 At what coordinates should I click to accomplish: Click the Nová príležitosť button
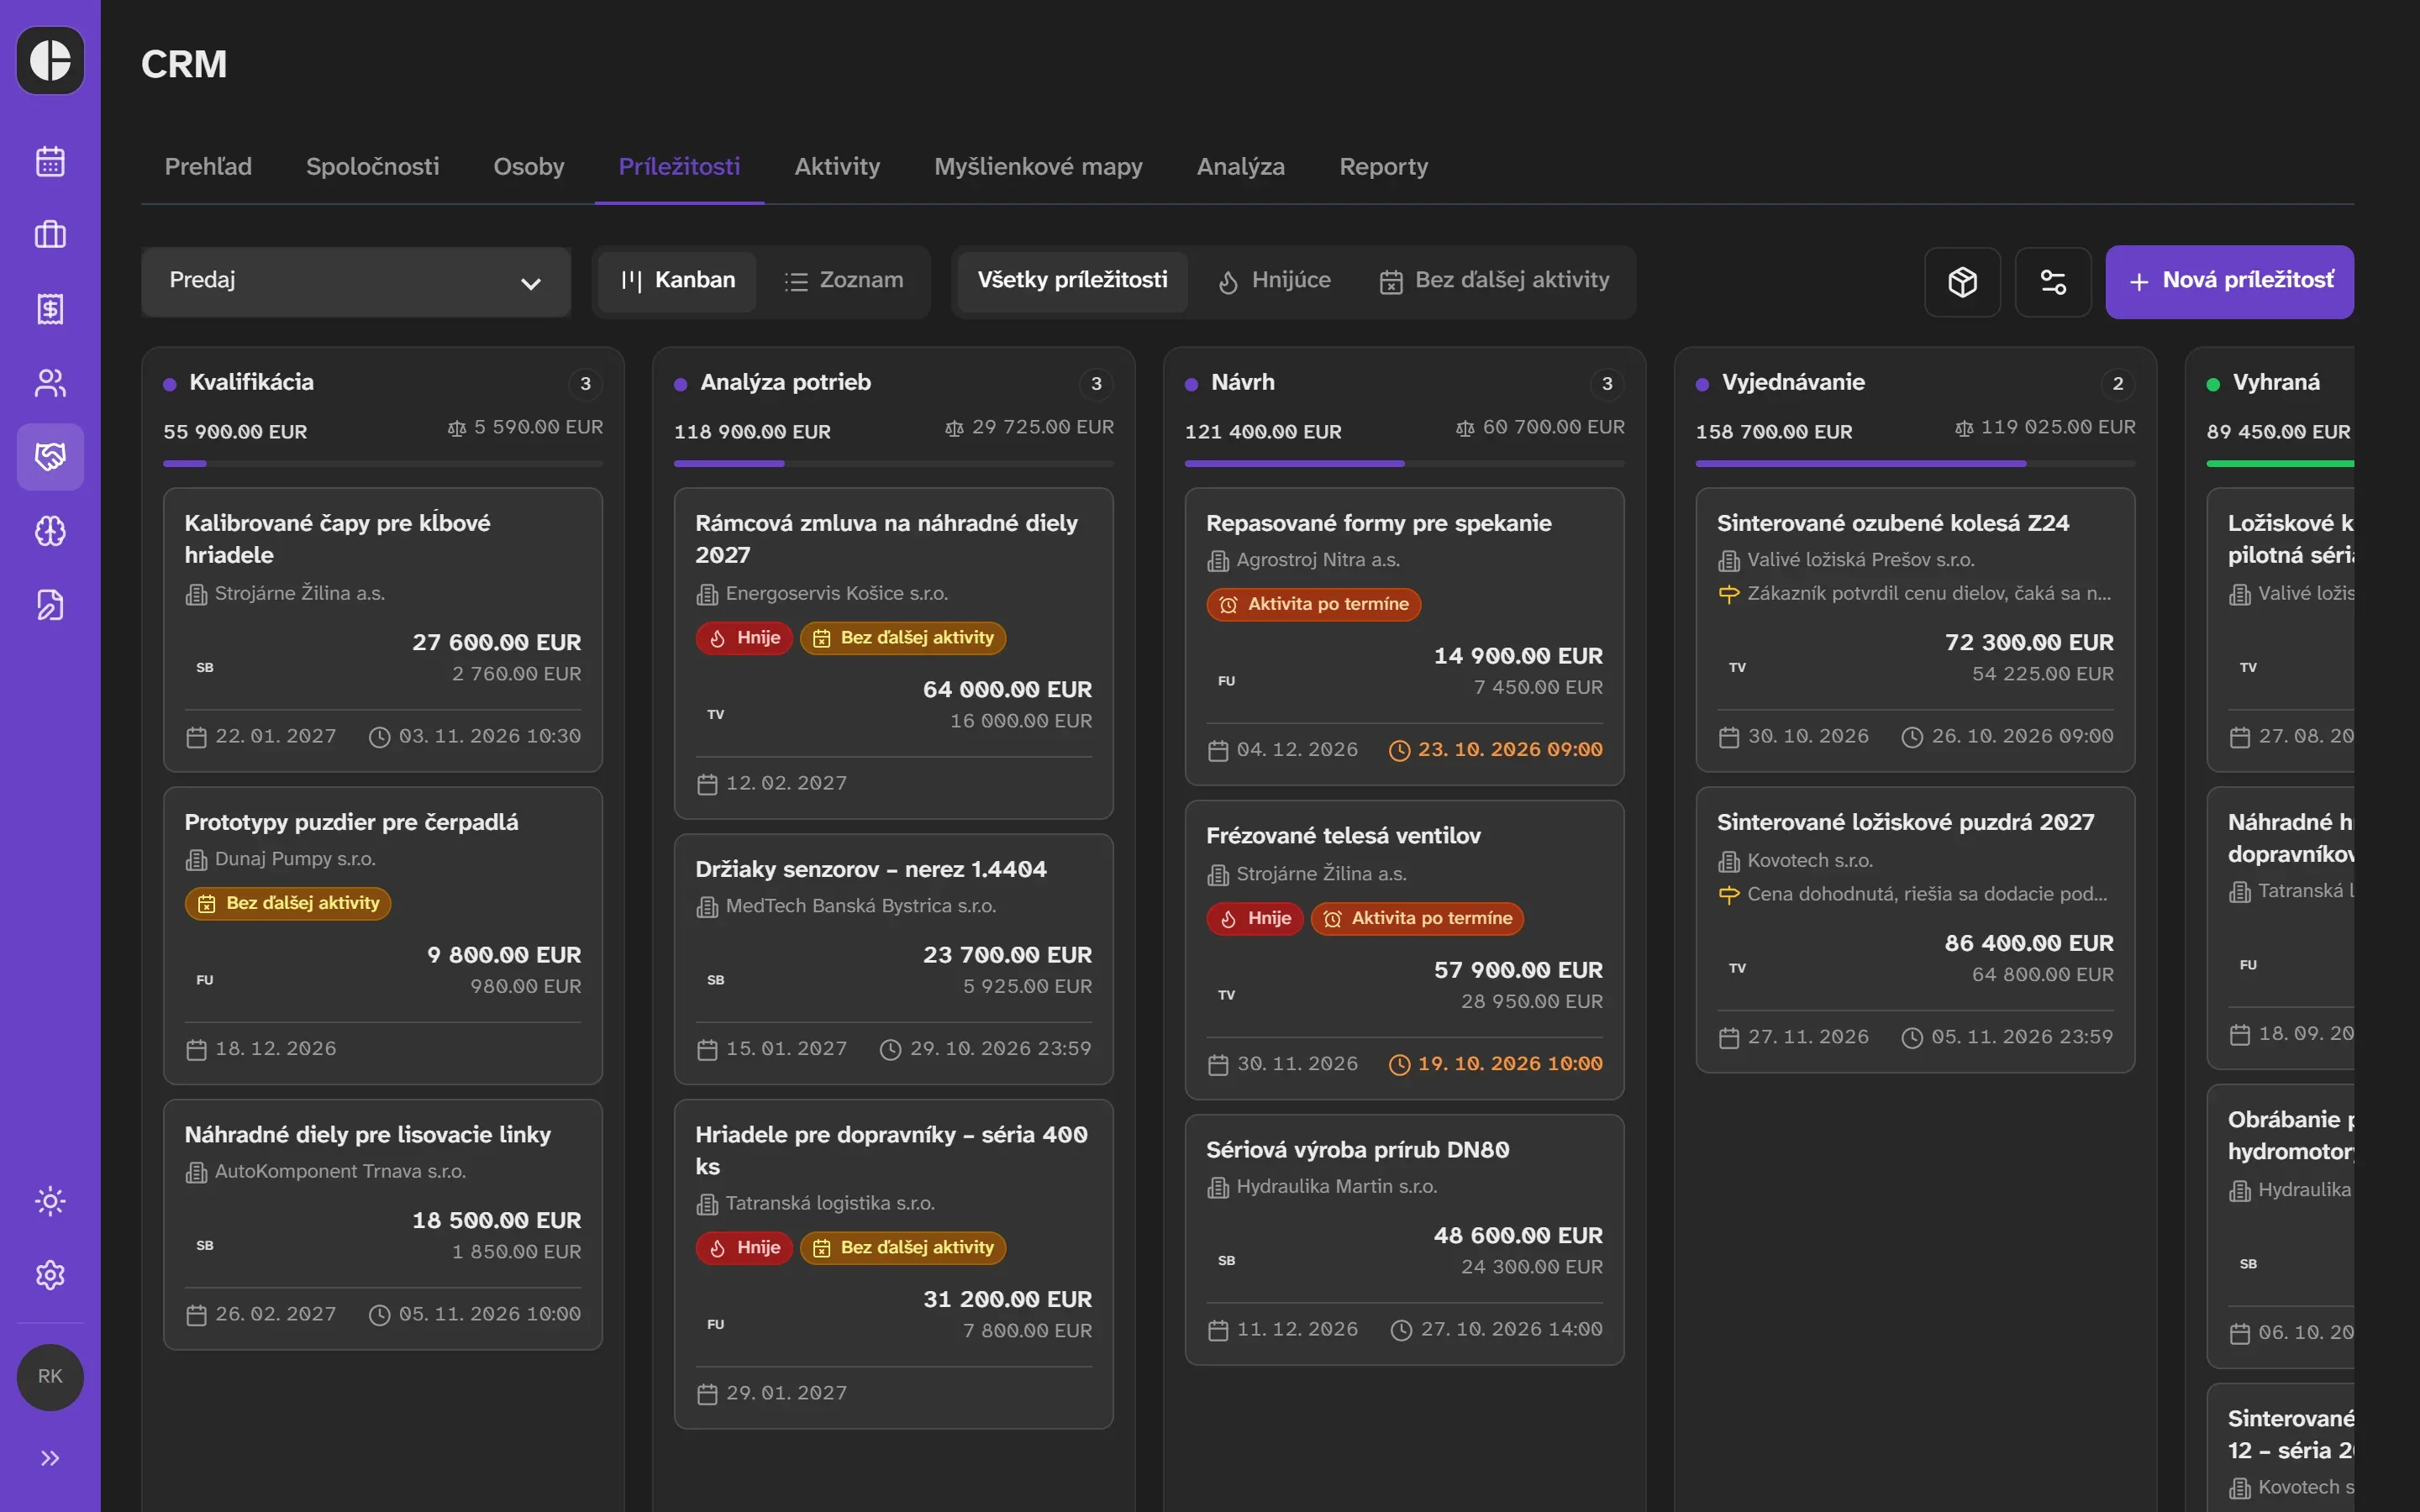click(x=2229, y=282)
